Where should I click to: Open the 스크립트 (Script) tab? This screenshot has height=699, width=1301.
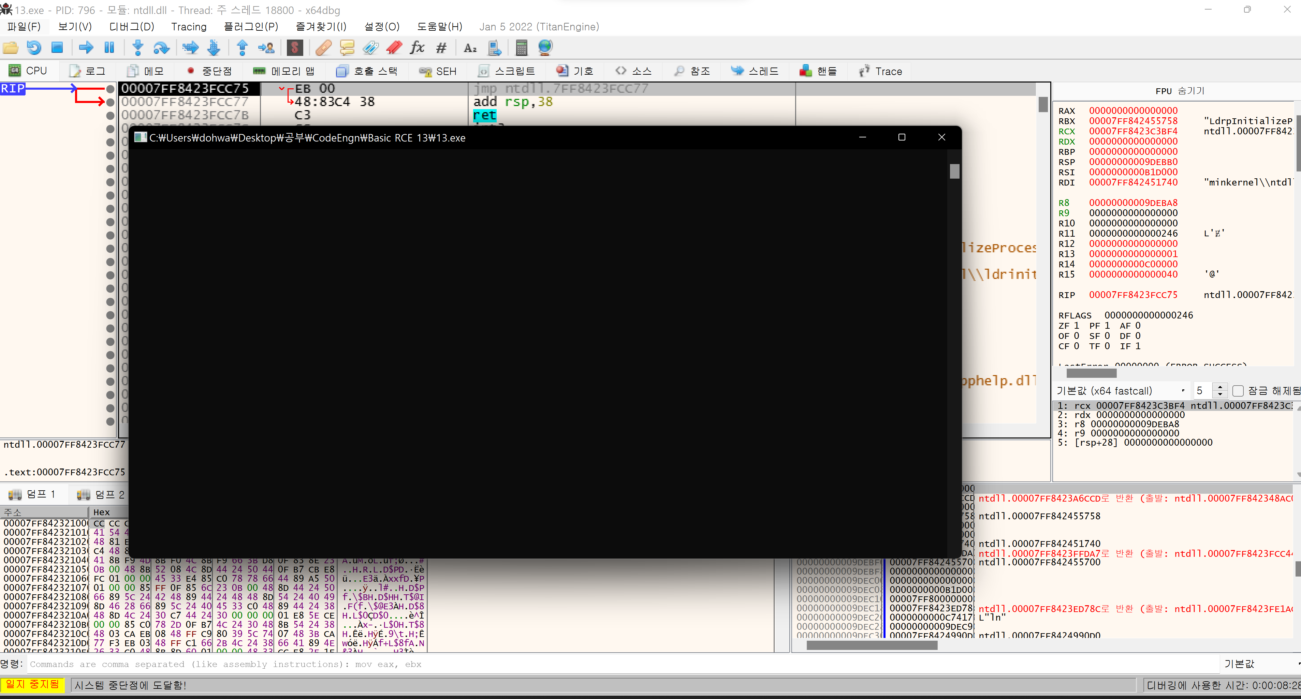(506, 71)
